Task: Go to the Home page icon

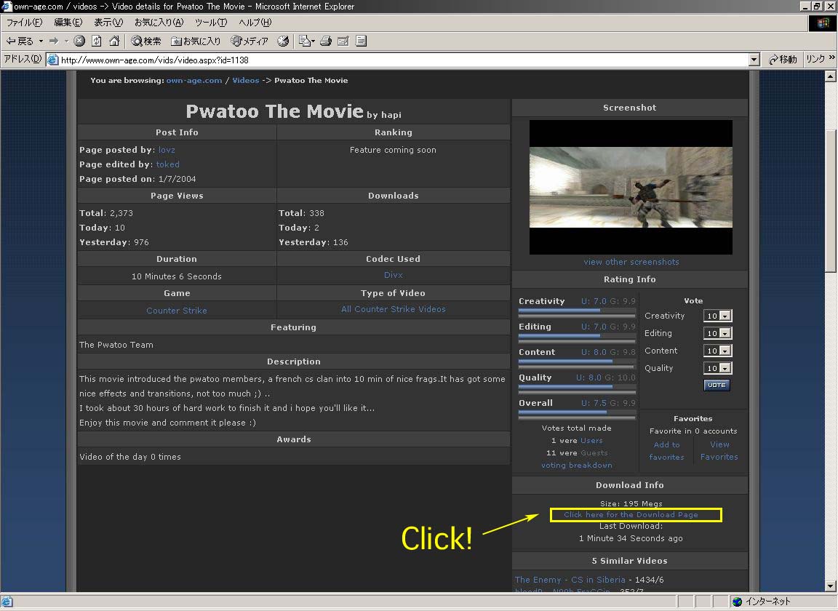Action: (x=113, y=41)
